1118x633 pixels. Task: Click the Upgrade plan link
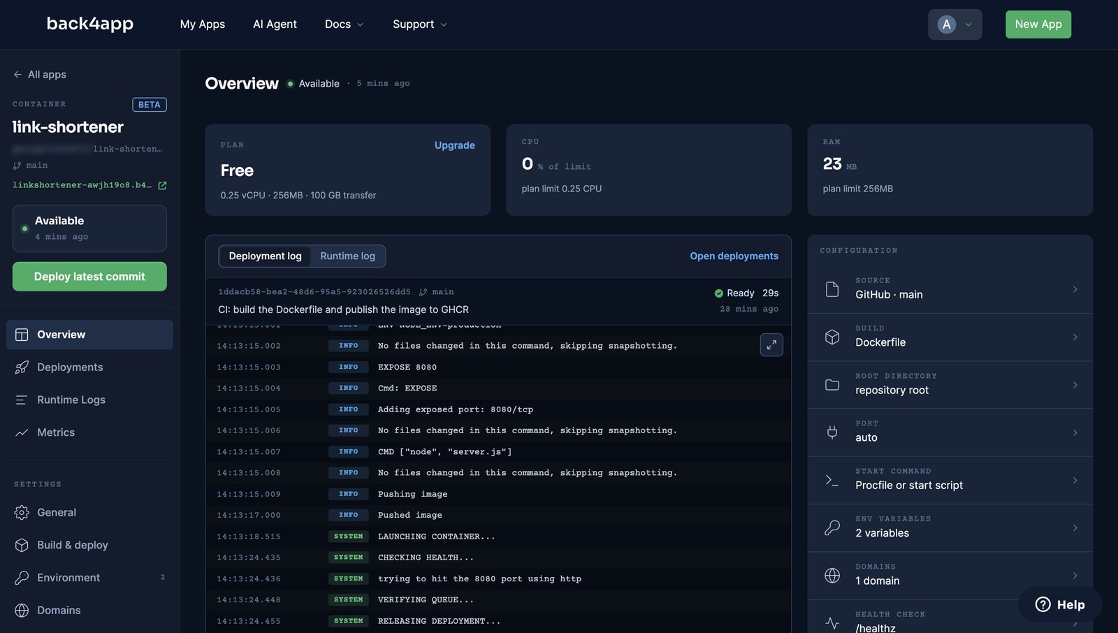pyautogui.click(x=455, y=145)
